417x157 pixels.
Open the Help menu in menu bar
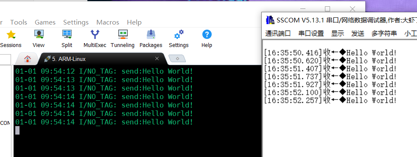134,22
